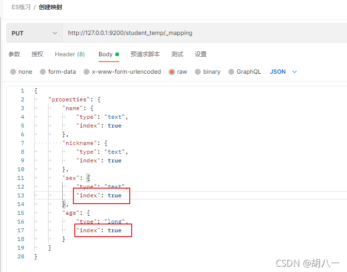Click the "text" value on line 8
Image resolution: width=347 pixels, height=272 pixels.
click(115, 152)
